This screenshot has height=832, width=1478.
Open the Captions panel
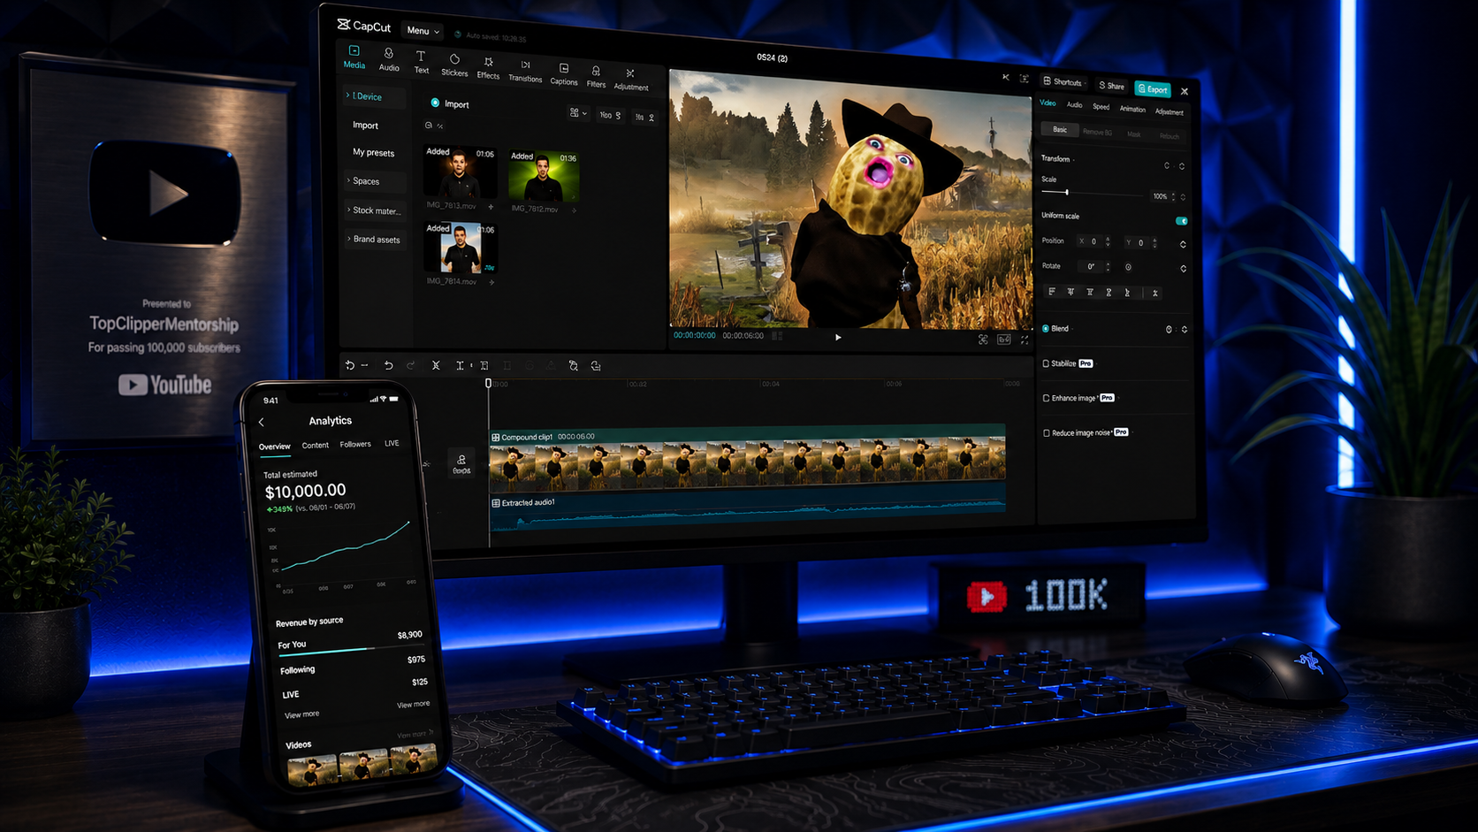click(563, 74)
